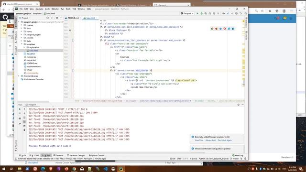This screenshot has height=172, width=306.
Task: Start debugging with the green bug icon
Action: pyautogui.click(x=202, y=13)
